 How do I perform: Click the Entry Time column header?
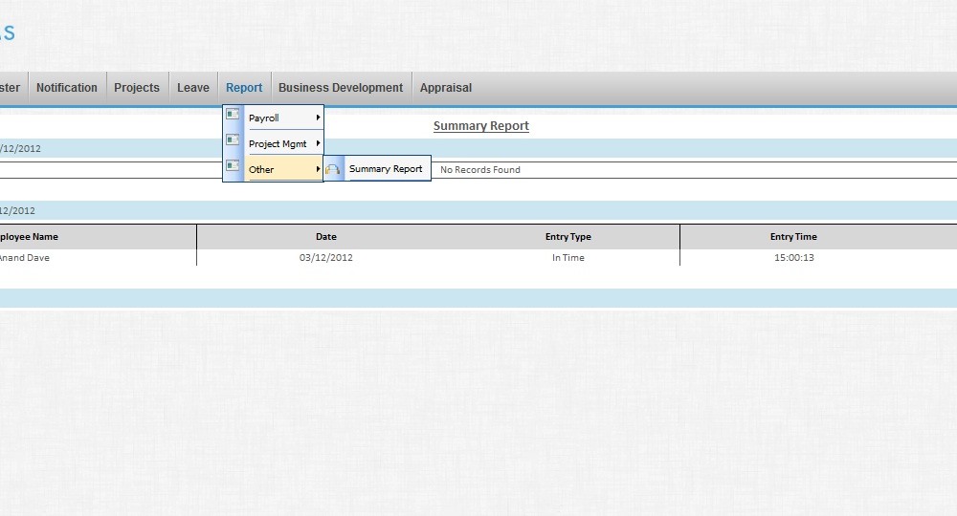point(793,237)
